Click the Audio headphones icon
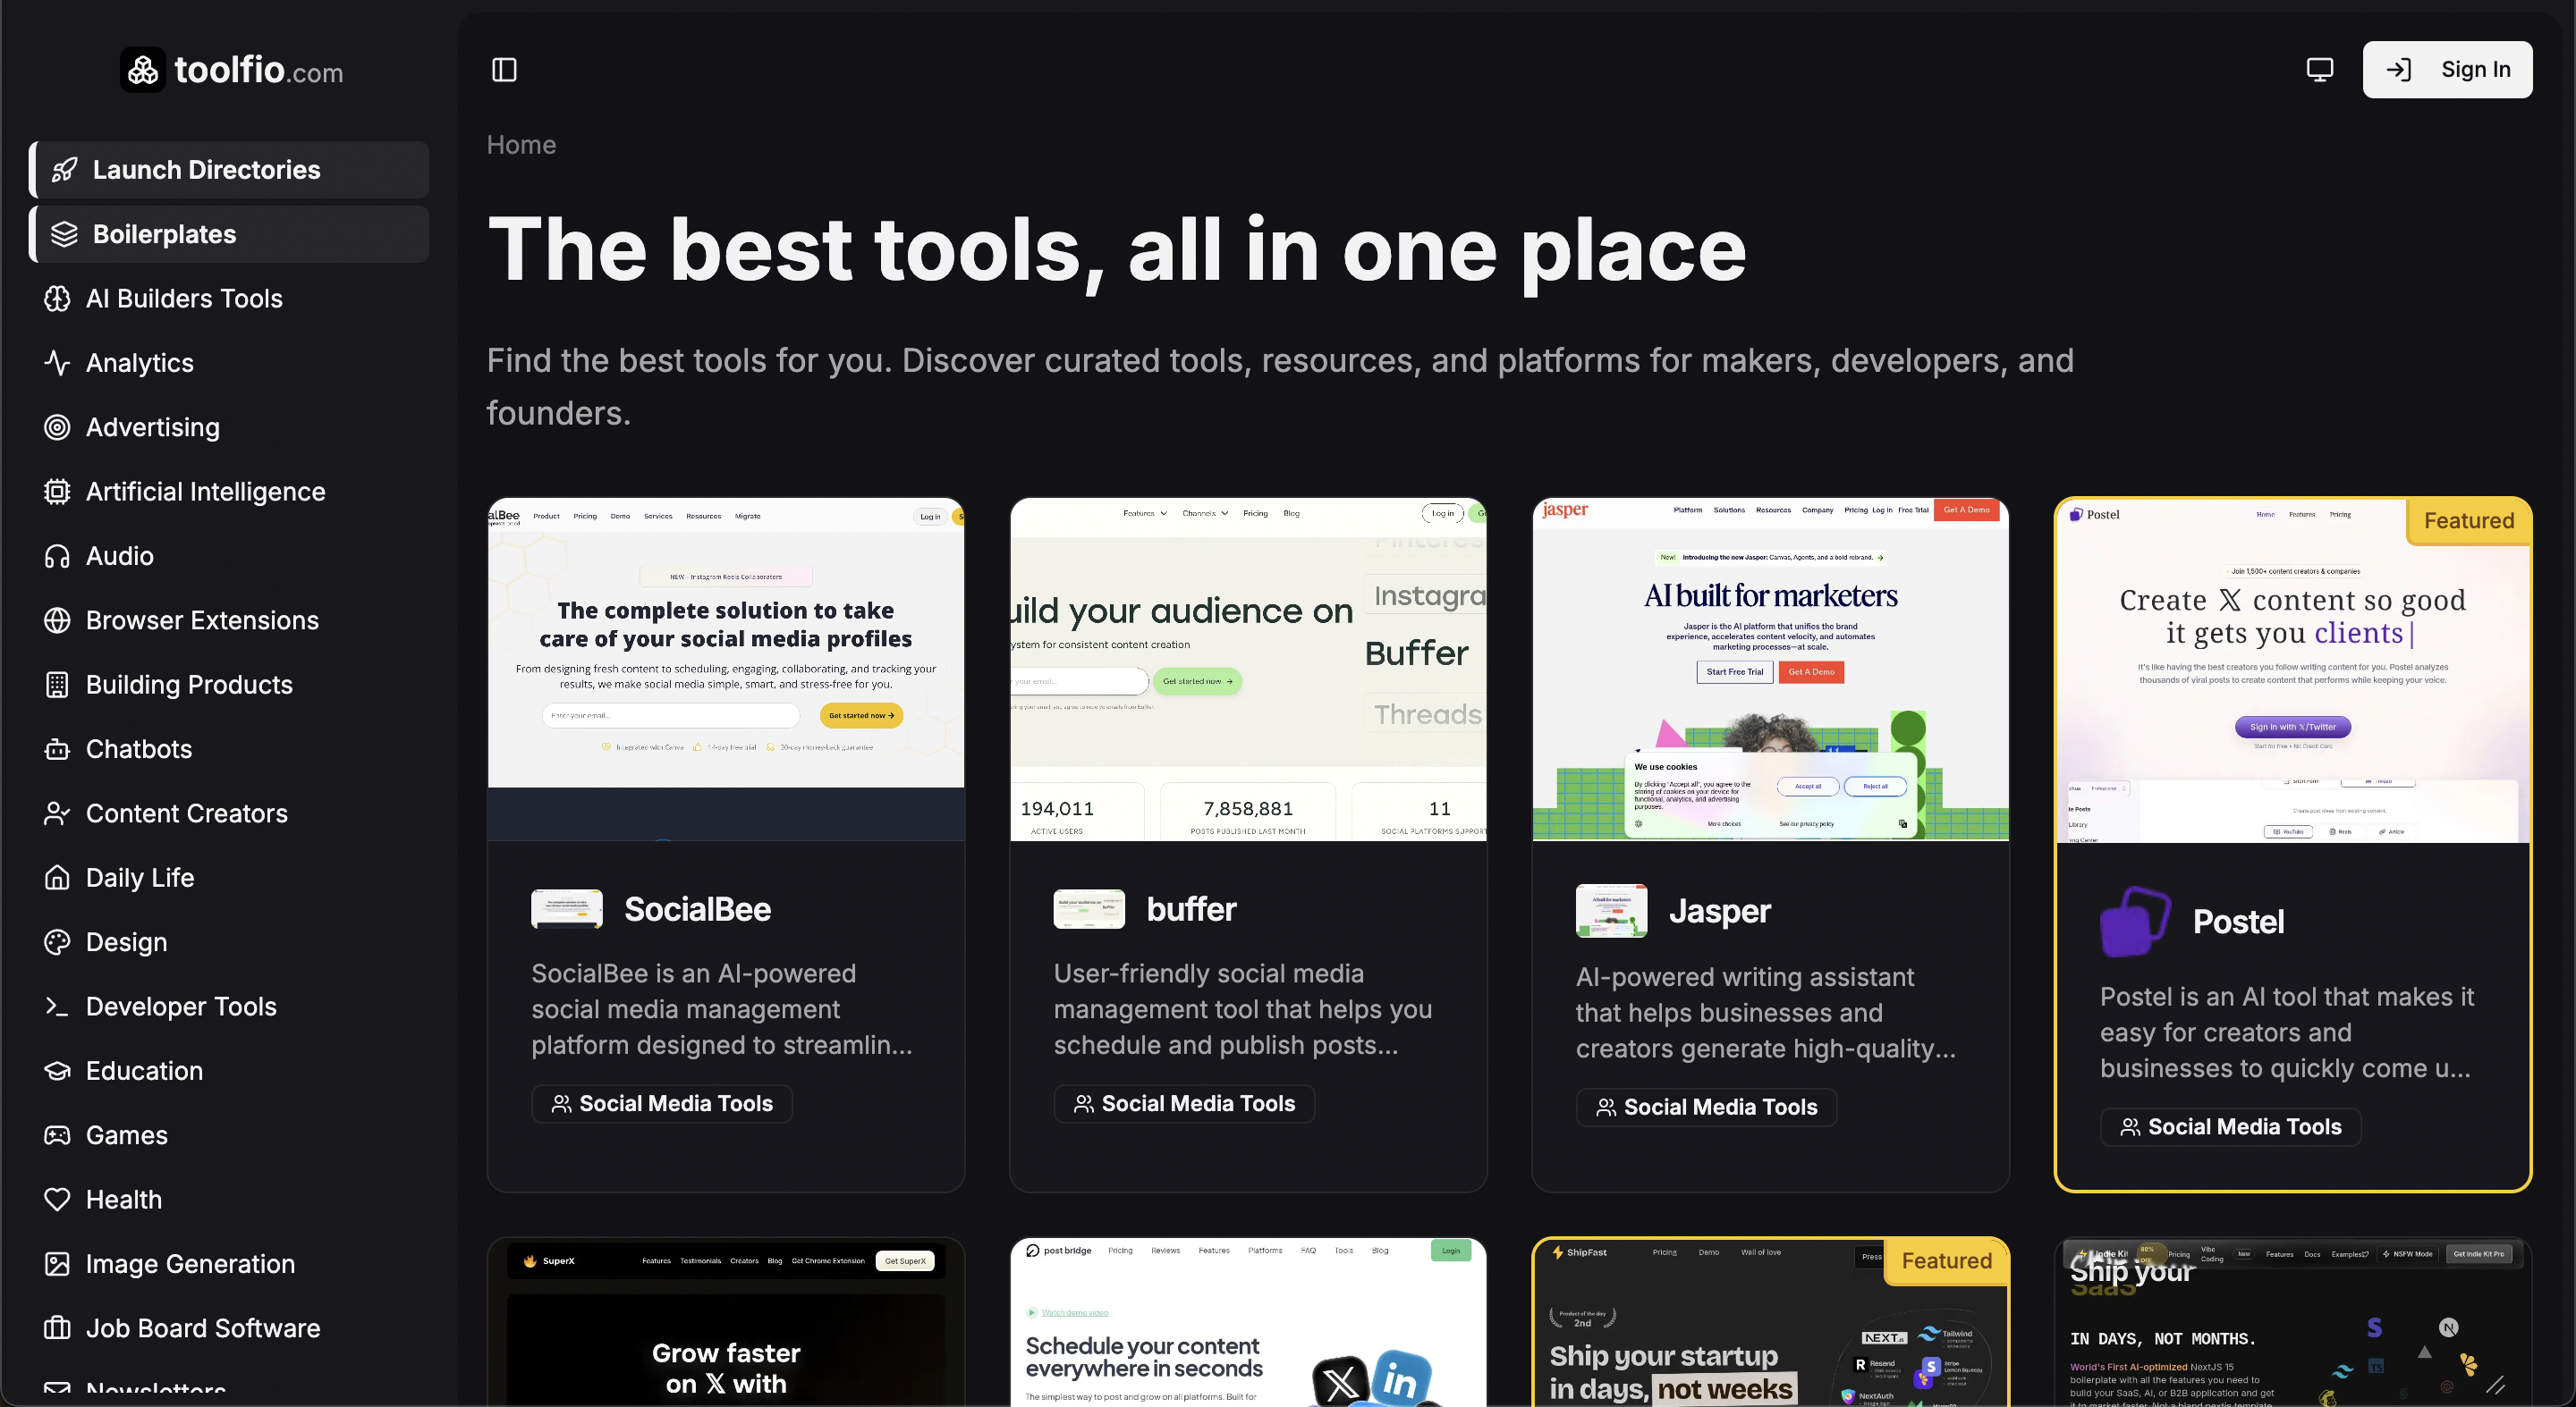The height and width of the screenshot is (1407, 2576). point(57,556)
